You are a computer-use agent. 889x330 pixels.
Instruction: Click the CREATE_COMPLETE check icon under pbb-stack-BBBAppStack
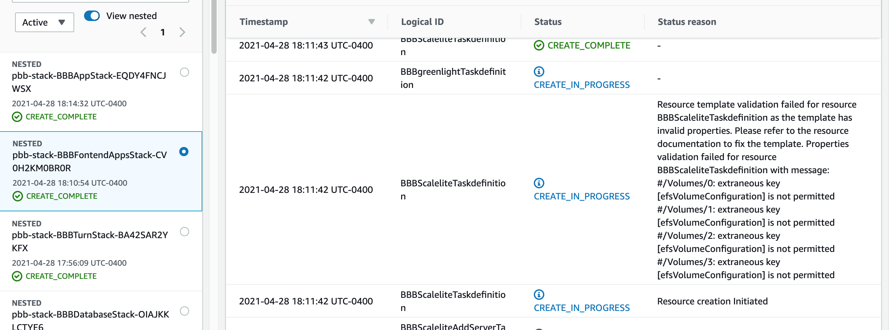[16, 116]
